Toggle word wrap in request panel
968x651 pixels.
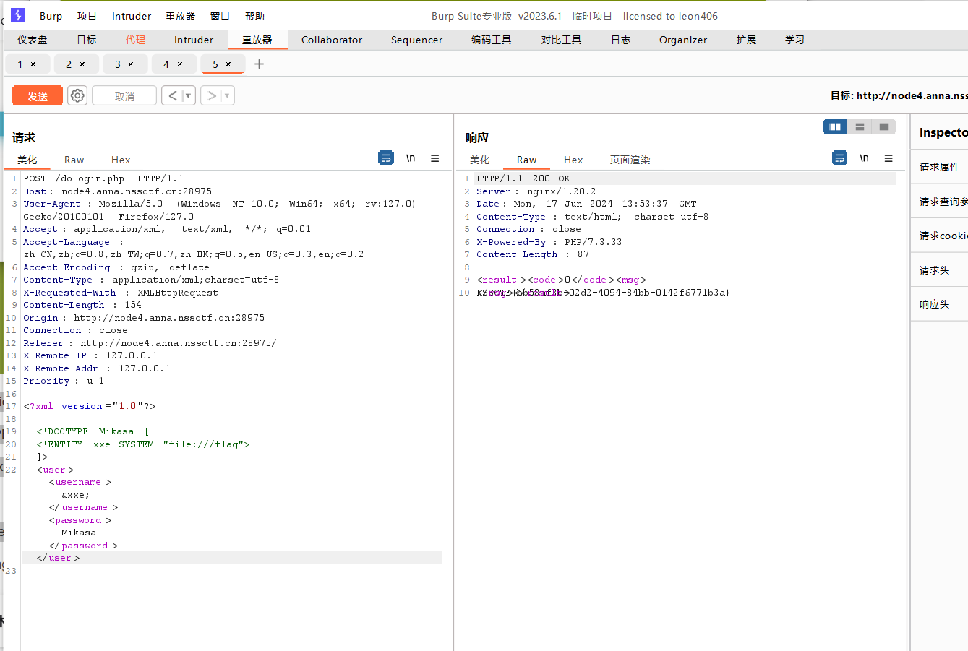click(387, 158)
